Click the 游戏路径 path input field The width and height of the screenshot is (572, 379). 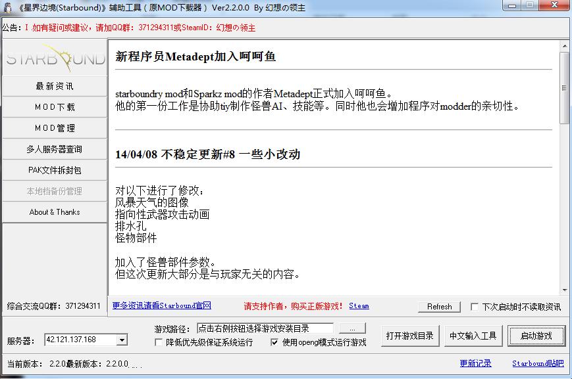click(x=265, y=328)
